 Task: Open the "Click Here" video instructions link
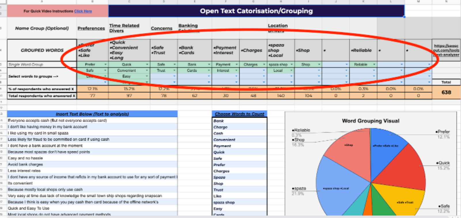pos(83,11)
